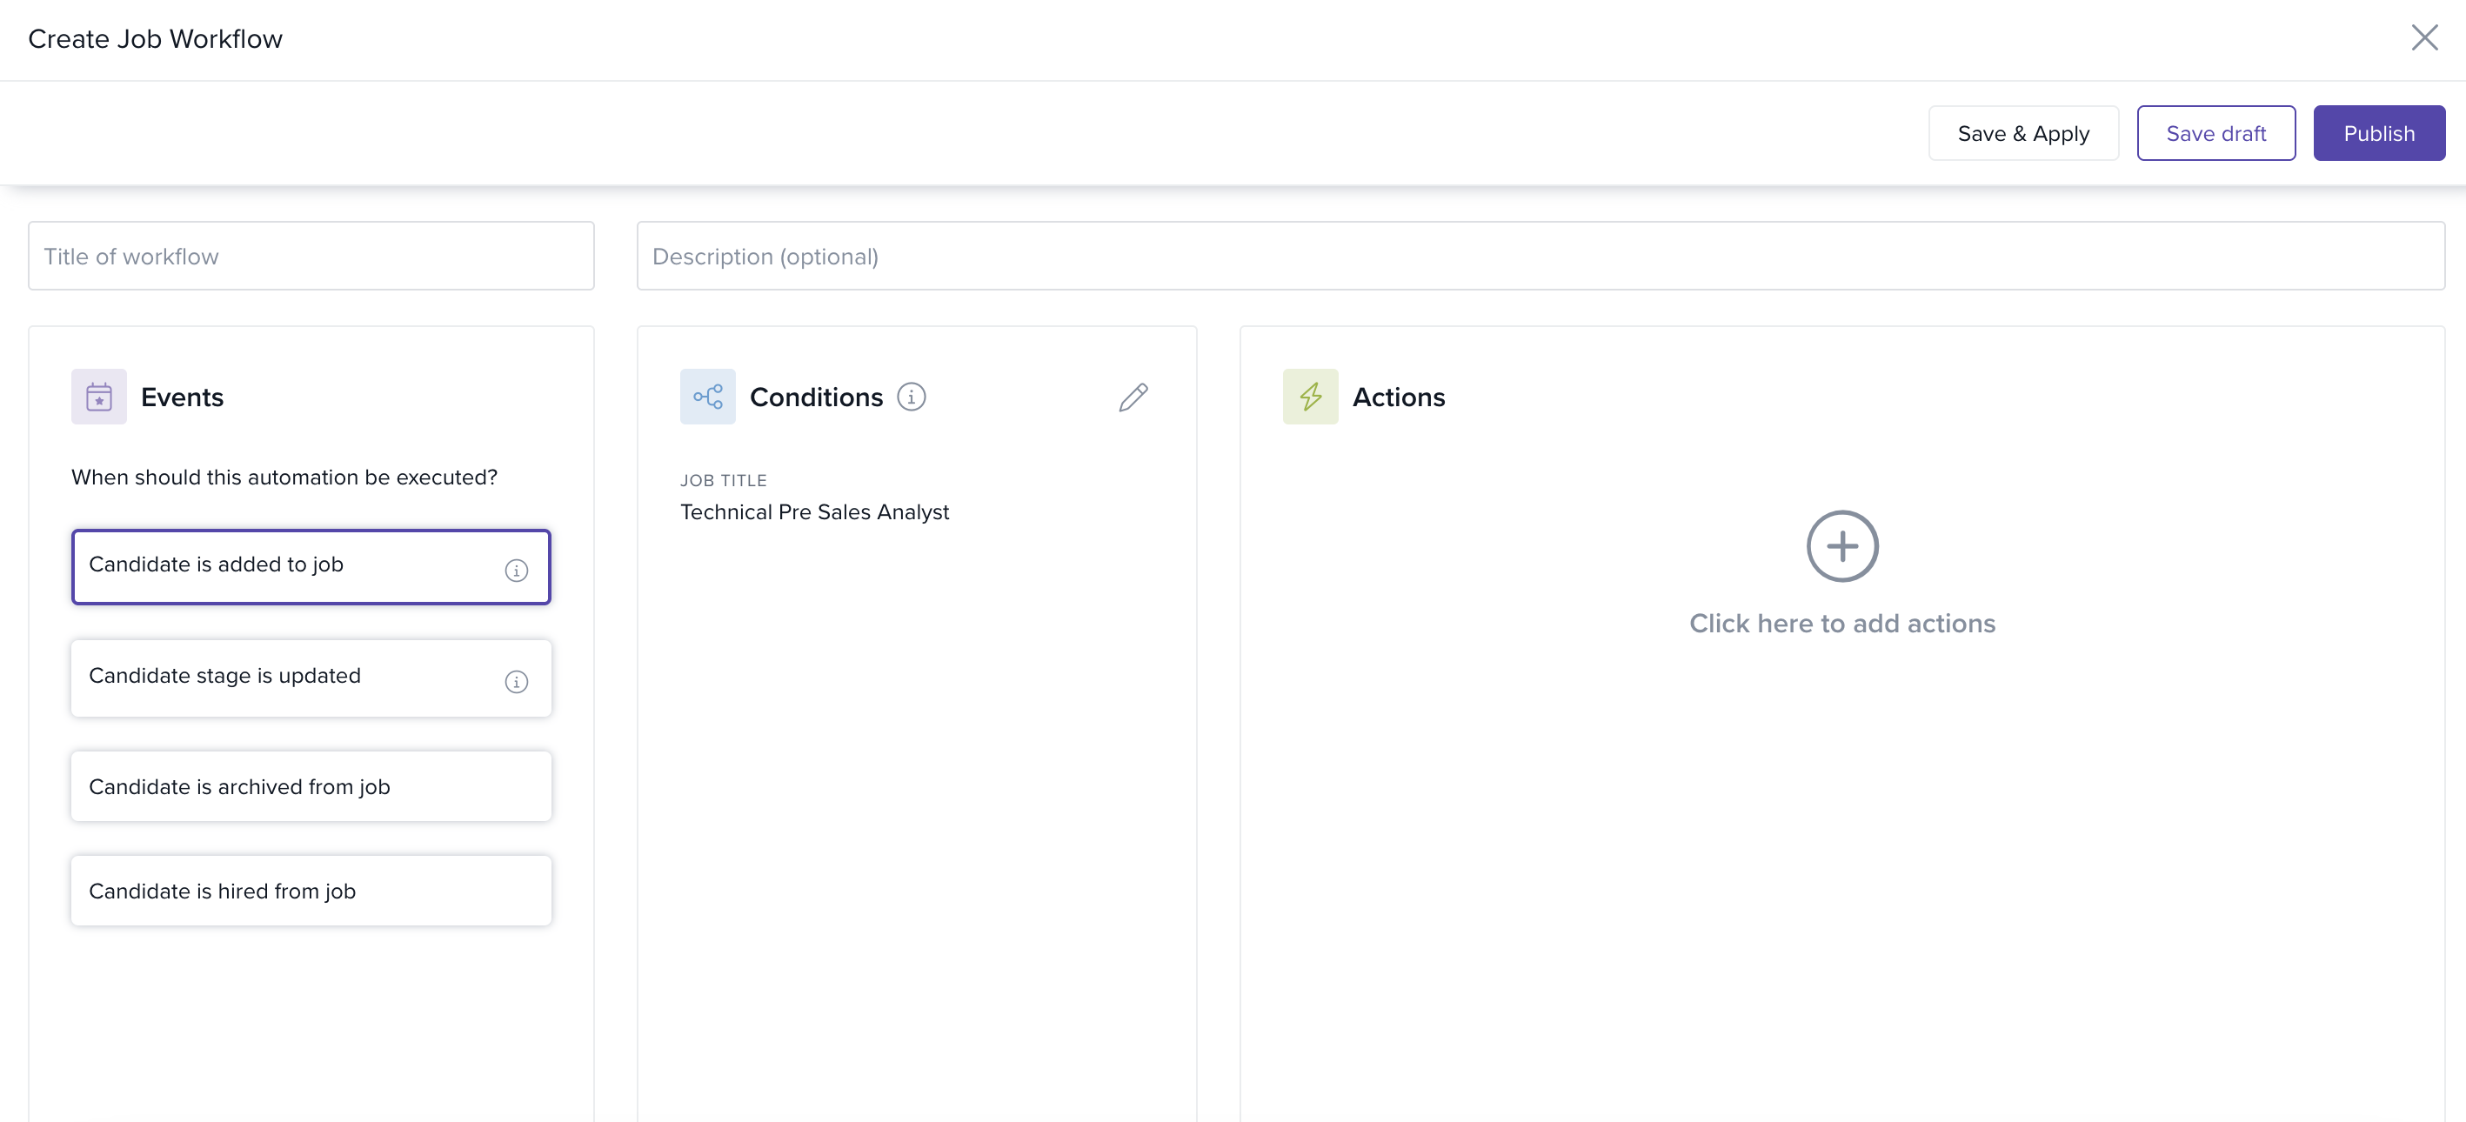Focus the Title of workflow field
The height and width of the screenshot is (1122, 2466).
311,256
